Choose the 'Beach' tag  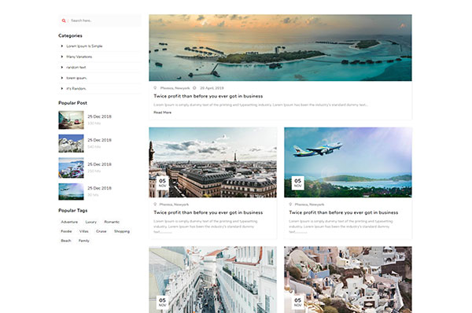[x=66, y=241]
